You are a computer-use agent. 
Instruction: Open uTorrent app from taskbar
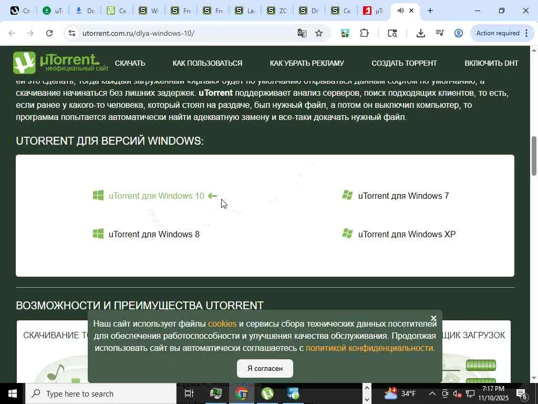[x=267, y=393]
